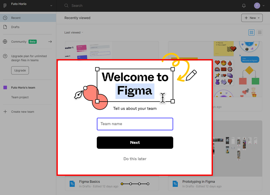Switch to grid view
This screenshot has width=270, height=195.
(251, 32)
